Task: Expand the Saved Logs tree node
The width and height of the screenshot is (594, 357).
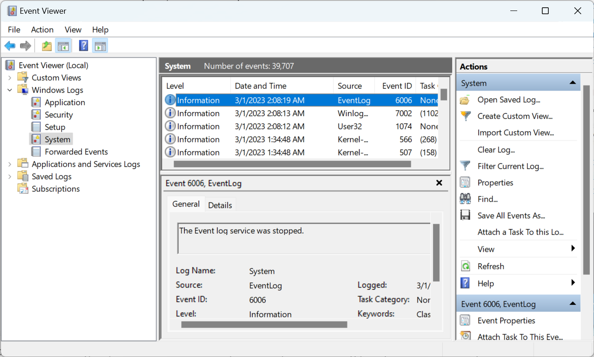Action: tap(10, 176)
